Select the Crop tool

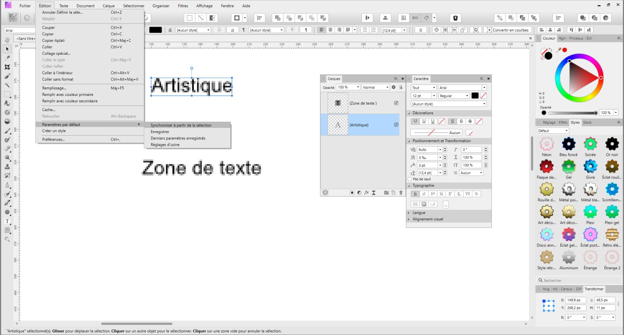(x=7, y=67)
